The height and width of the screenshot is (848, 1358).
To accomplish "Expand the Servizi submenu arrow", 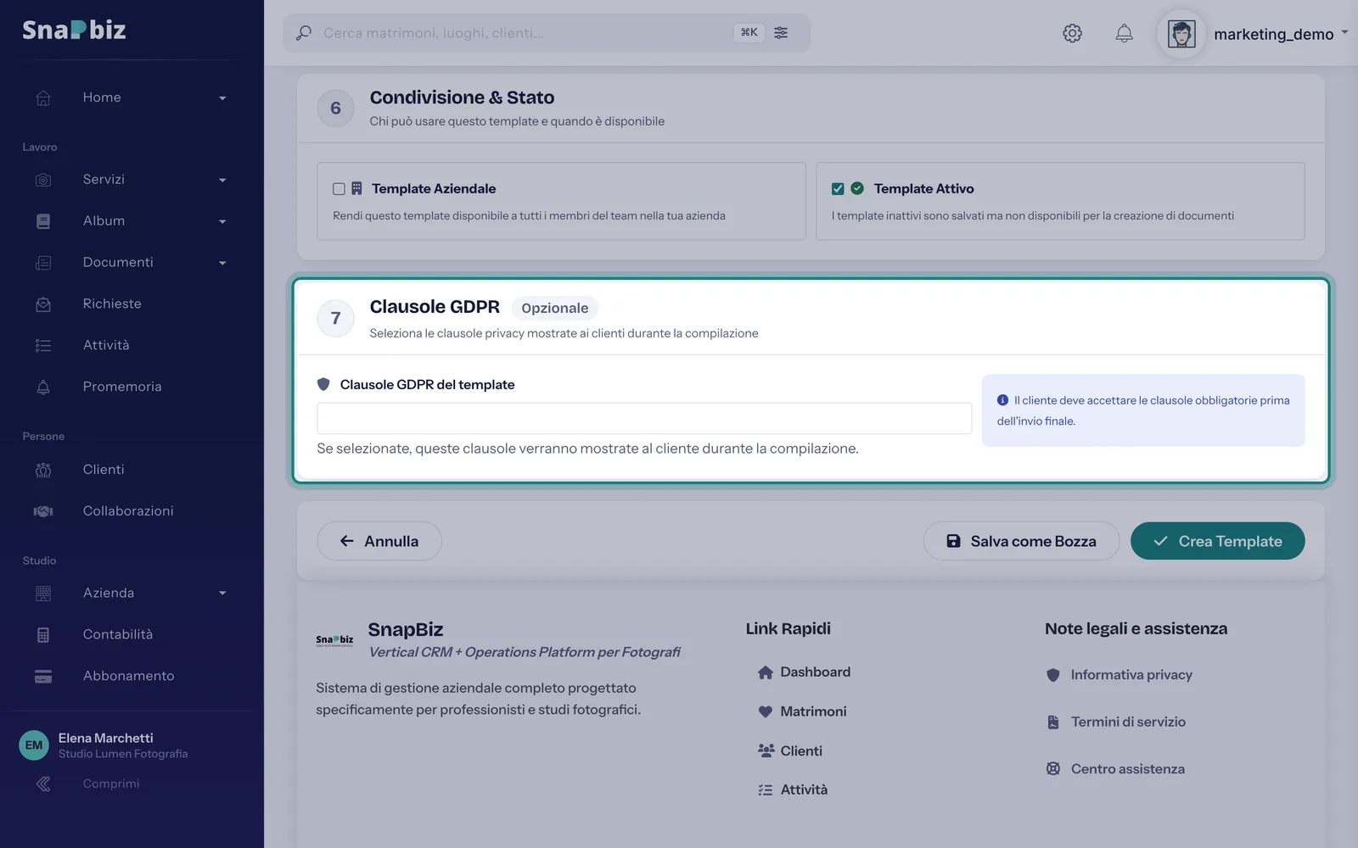I will (222, 181).
